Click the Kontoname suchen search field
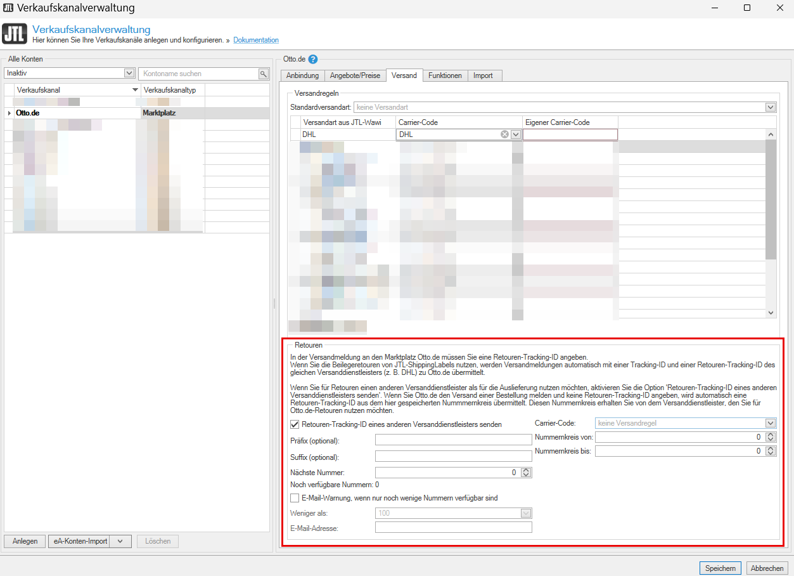The image size is (794, 576). (x=198, y=74)
